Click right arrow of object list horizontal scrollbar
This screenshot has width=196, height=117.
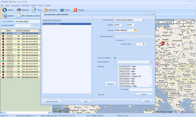[49, 112]
